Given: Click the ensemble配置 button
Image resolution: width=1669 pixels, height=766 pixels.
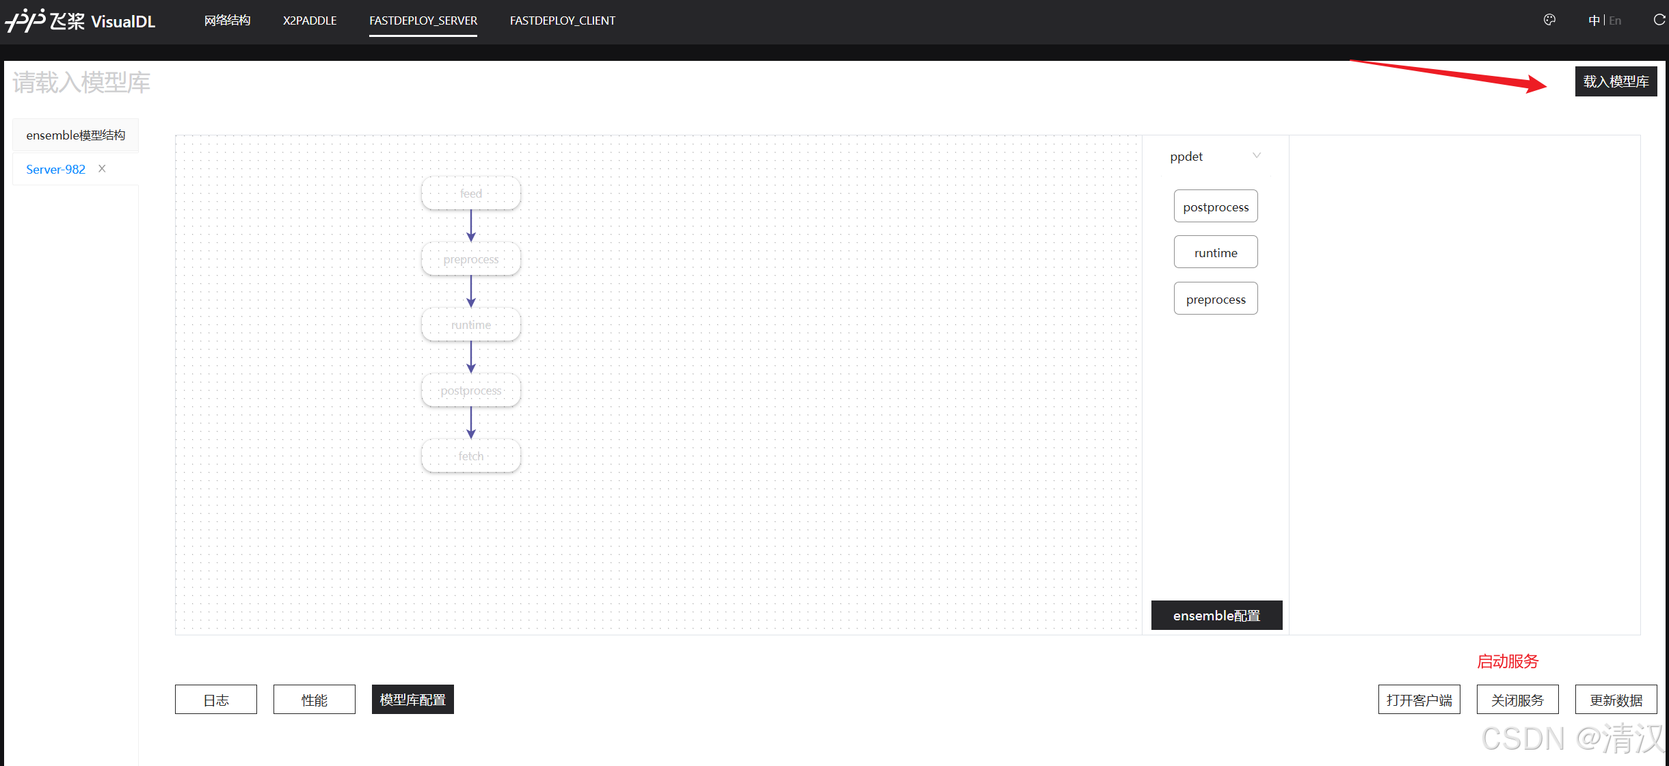Looking at the screenshot, I should (x=1216, y=616).
